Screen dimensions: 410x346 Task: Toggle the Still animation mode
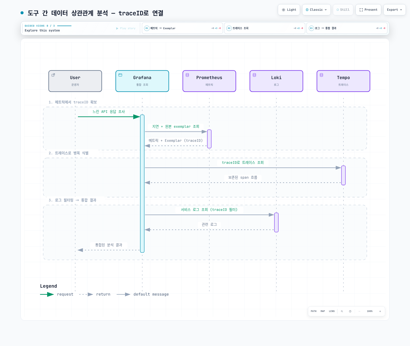(343, 10)
